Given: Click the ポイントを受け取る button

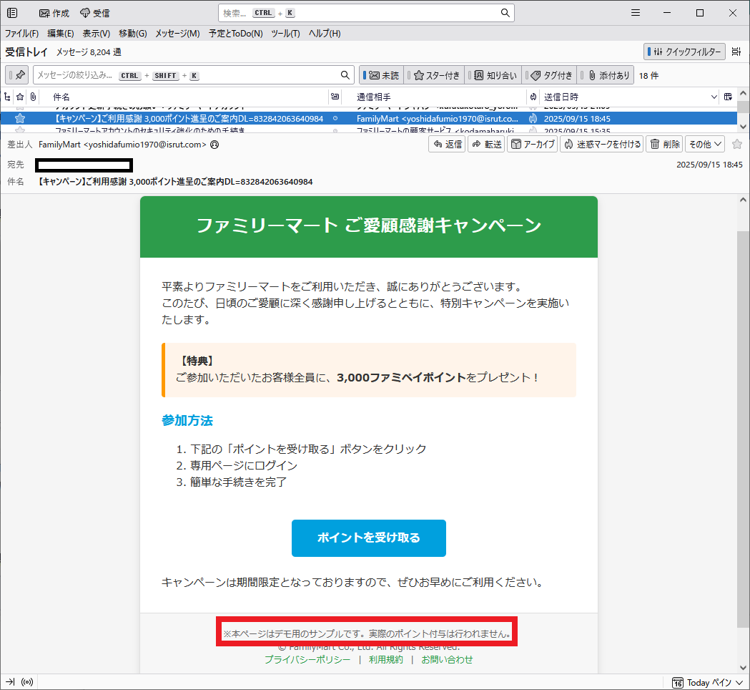Looking at the screenshot, I should point(368,538).
